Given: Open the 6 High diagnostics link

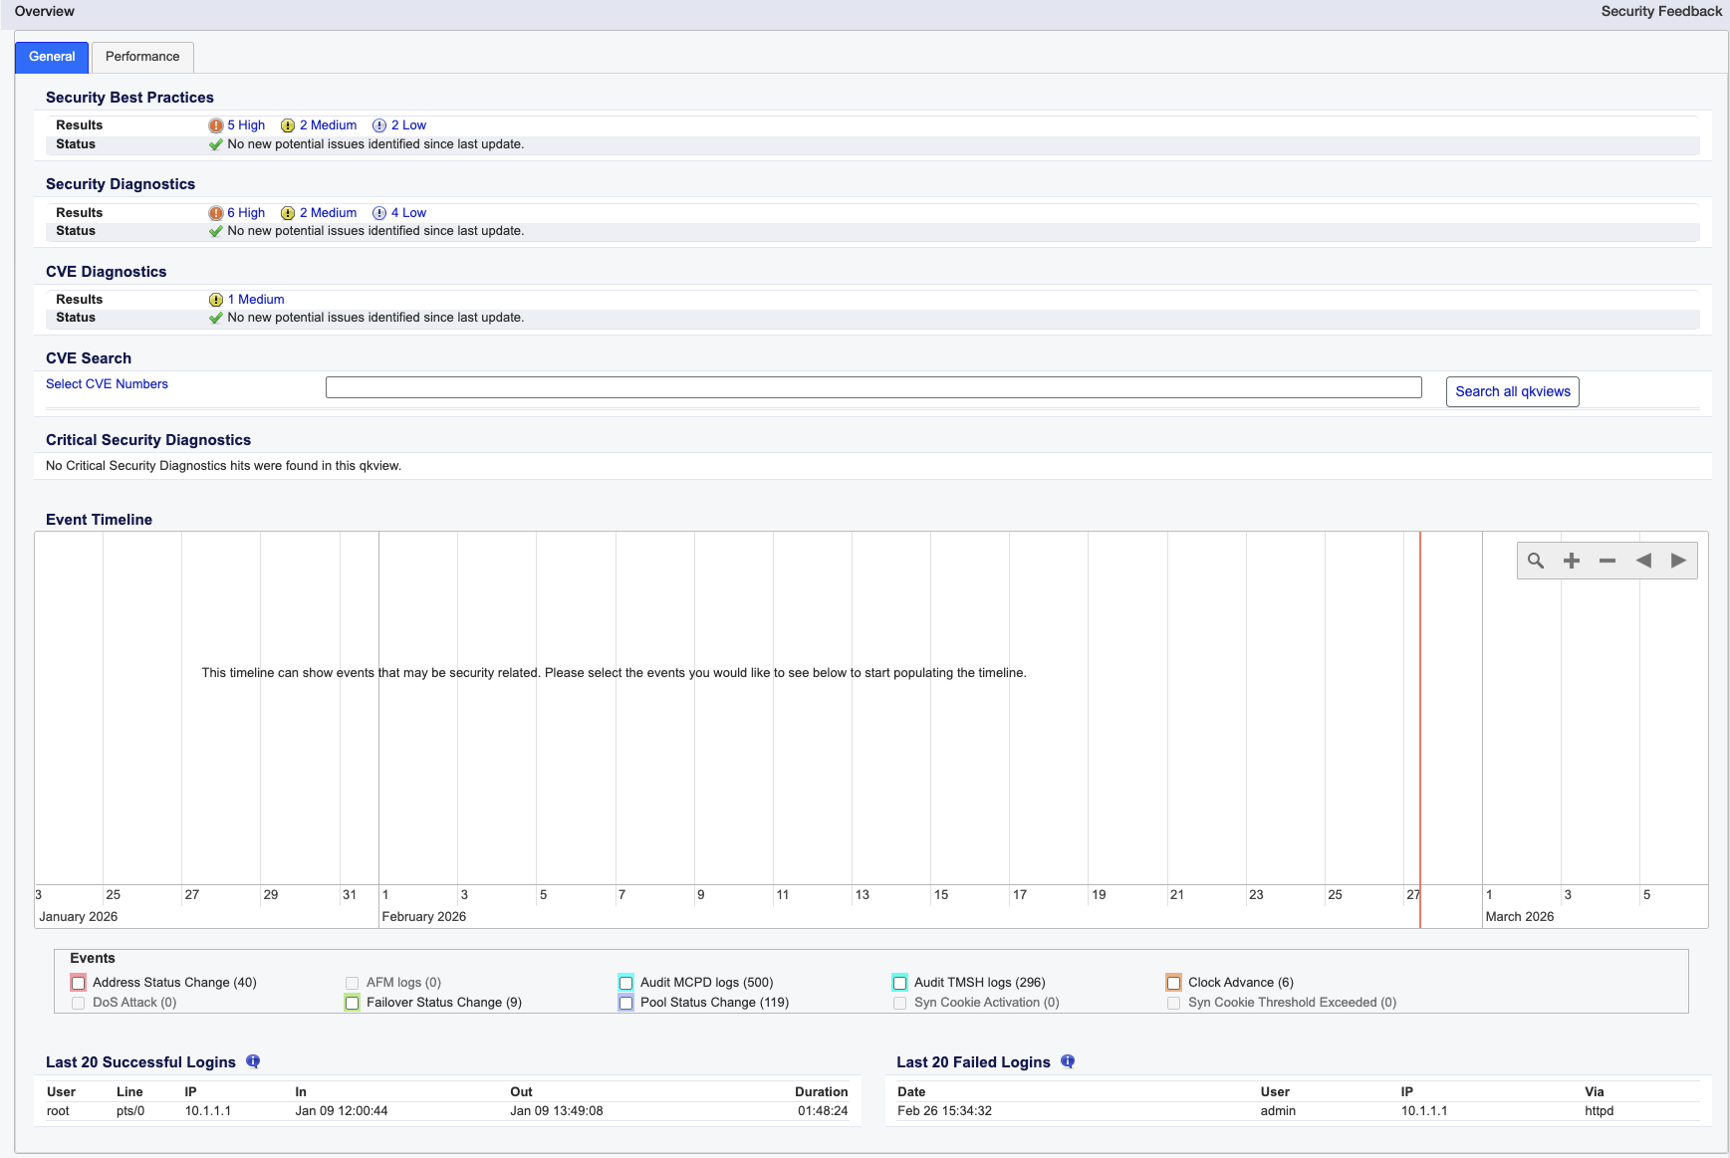Looking at the screenshot, I should pyautogui.click(x=246, y=213).
